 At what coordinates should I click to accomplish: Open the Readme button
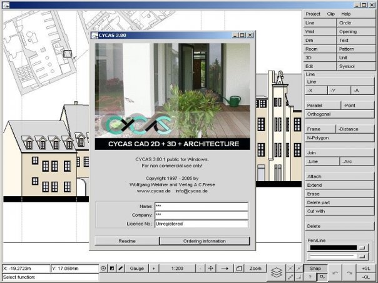(x=127, y=241)
